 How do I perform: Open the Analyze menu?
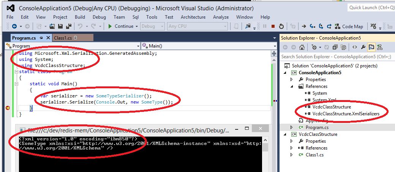pos(221,17)
